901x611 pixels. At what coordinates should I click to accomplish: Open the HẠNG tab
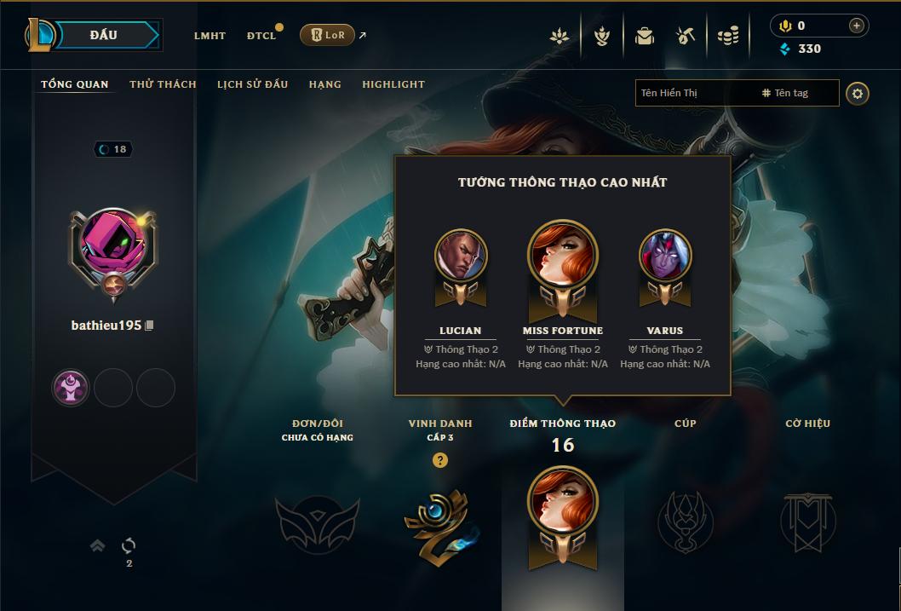tap(325, 84)
